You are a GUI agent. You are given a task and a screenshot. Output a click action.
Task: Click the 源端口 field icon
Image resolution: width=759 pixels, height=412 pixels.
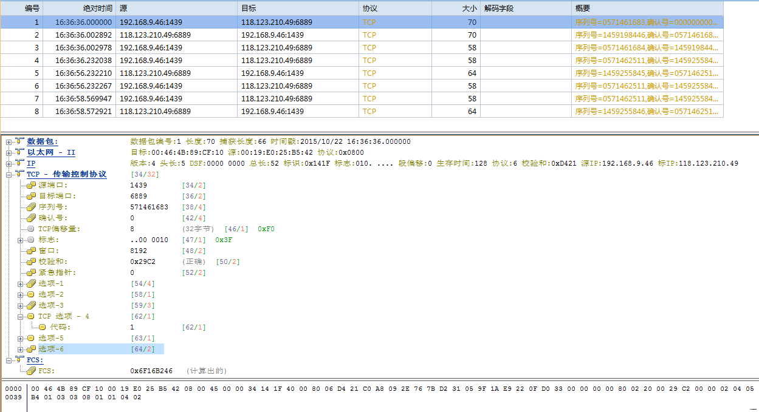coord(31,185)
